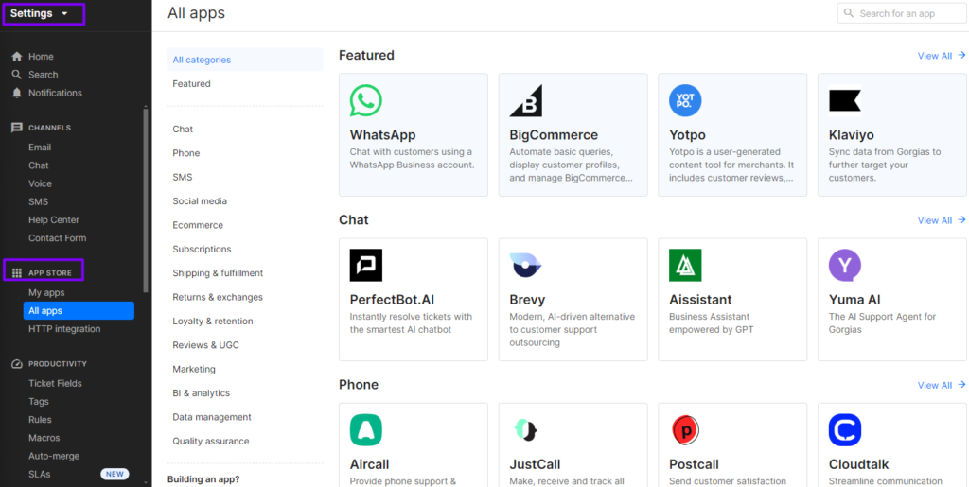Screen dimensions: 969x487
Task: Go to My apps
Action: click(x=46, y=292)
